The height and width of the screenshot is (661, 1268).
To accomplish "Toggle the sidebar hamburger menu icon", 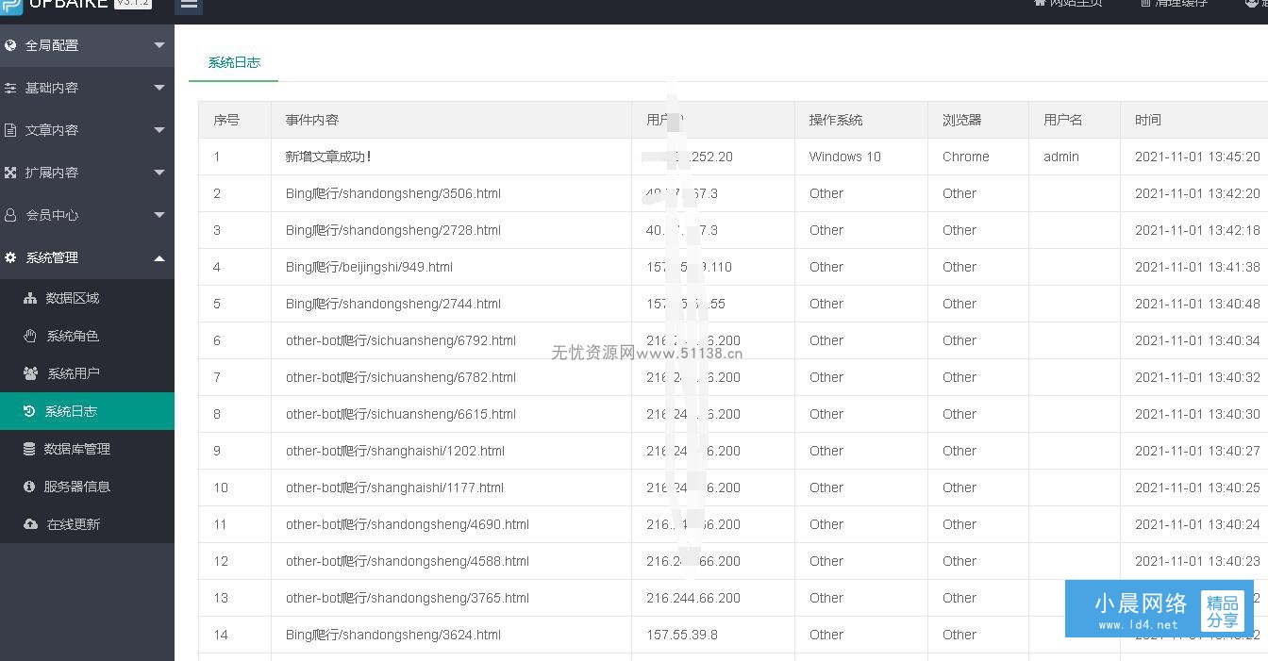I will (x=189, y=5).
